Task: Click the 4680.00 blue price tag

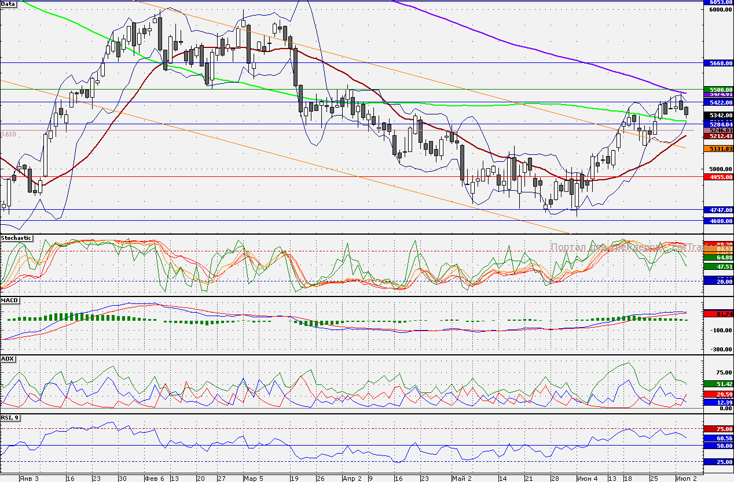Action: tap(718, 221)
